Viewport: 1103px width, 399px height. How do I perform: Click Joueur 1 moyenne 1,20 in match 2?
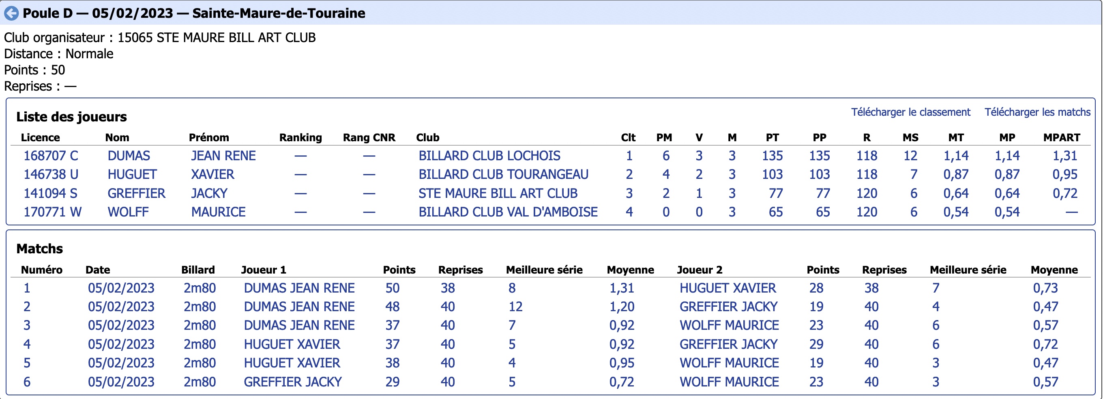pyautogui.click(x=622, y=307)
